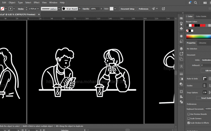Click the isolate object icon in control bar
The image size is (211, 131).
[164, 9]
